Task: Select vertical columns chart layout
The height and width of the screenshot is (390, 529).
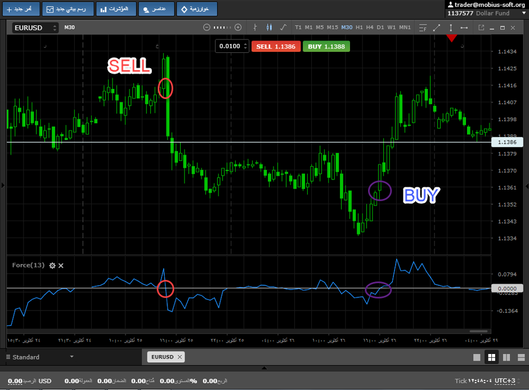Action: click(x=506, y=357)
